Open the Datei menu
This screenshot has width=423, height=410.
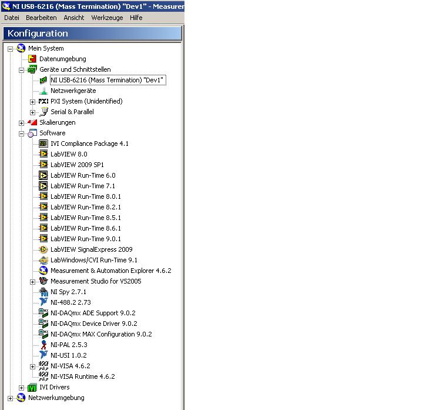(12, 18)
